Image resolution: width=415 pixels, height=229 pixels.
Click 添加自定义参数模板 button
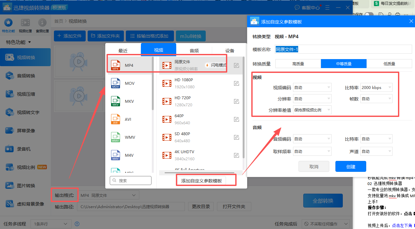click(202, 181)
